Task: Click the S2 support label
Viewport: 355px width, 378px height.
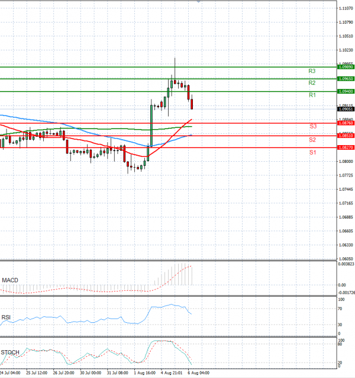Action: click(x=312, y=140)
